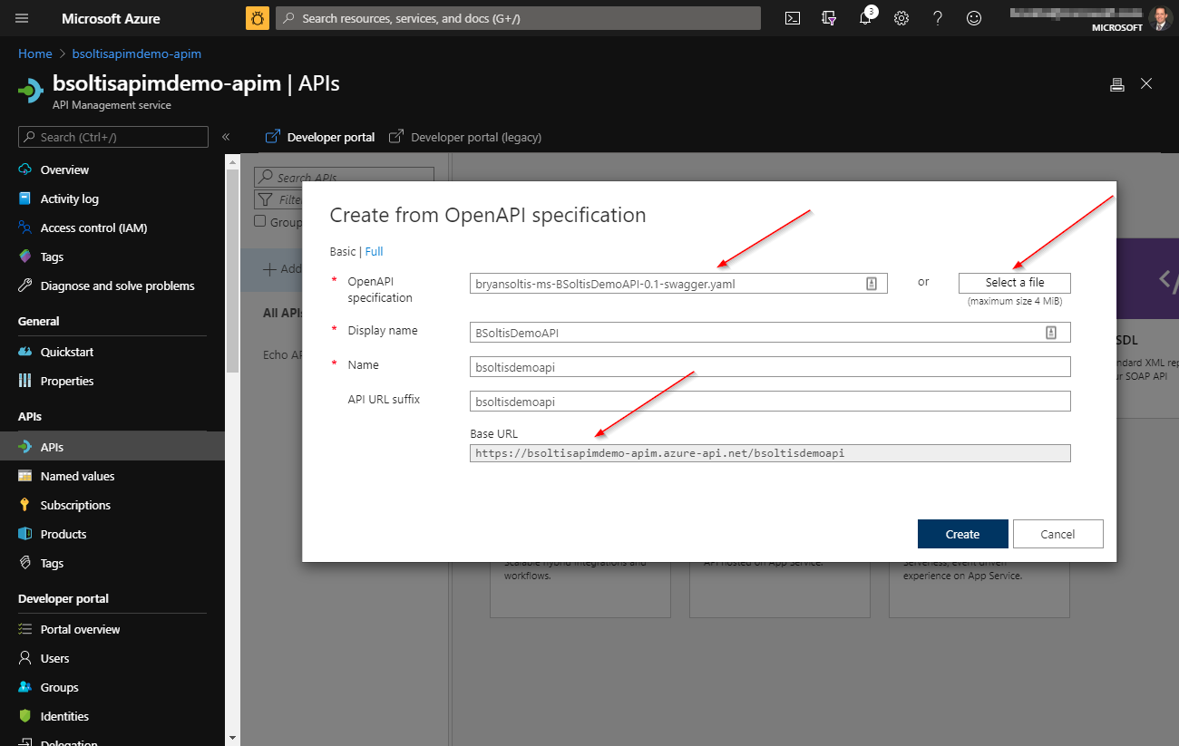Open the Cloud Shell icon
Image resolution: width=1179 pixels, height=746 pixels.
coord(793,18)
